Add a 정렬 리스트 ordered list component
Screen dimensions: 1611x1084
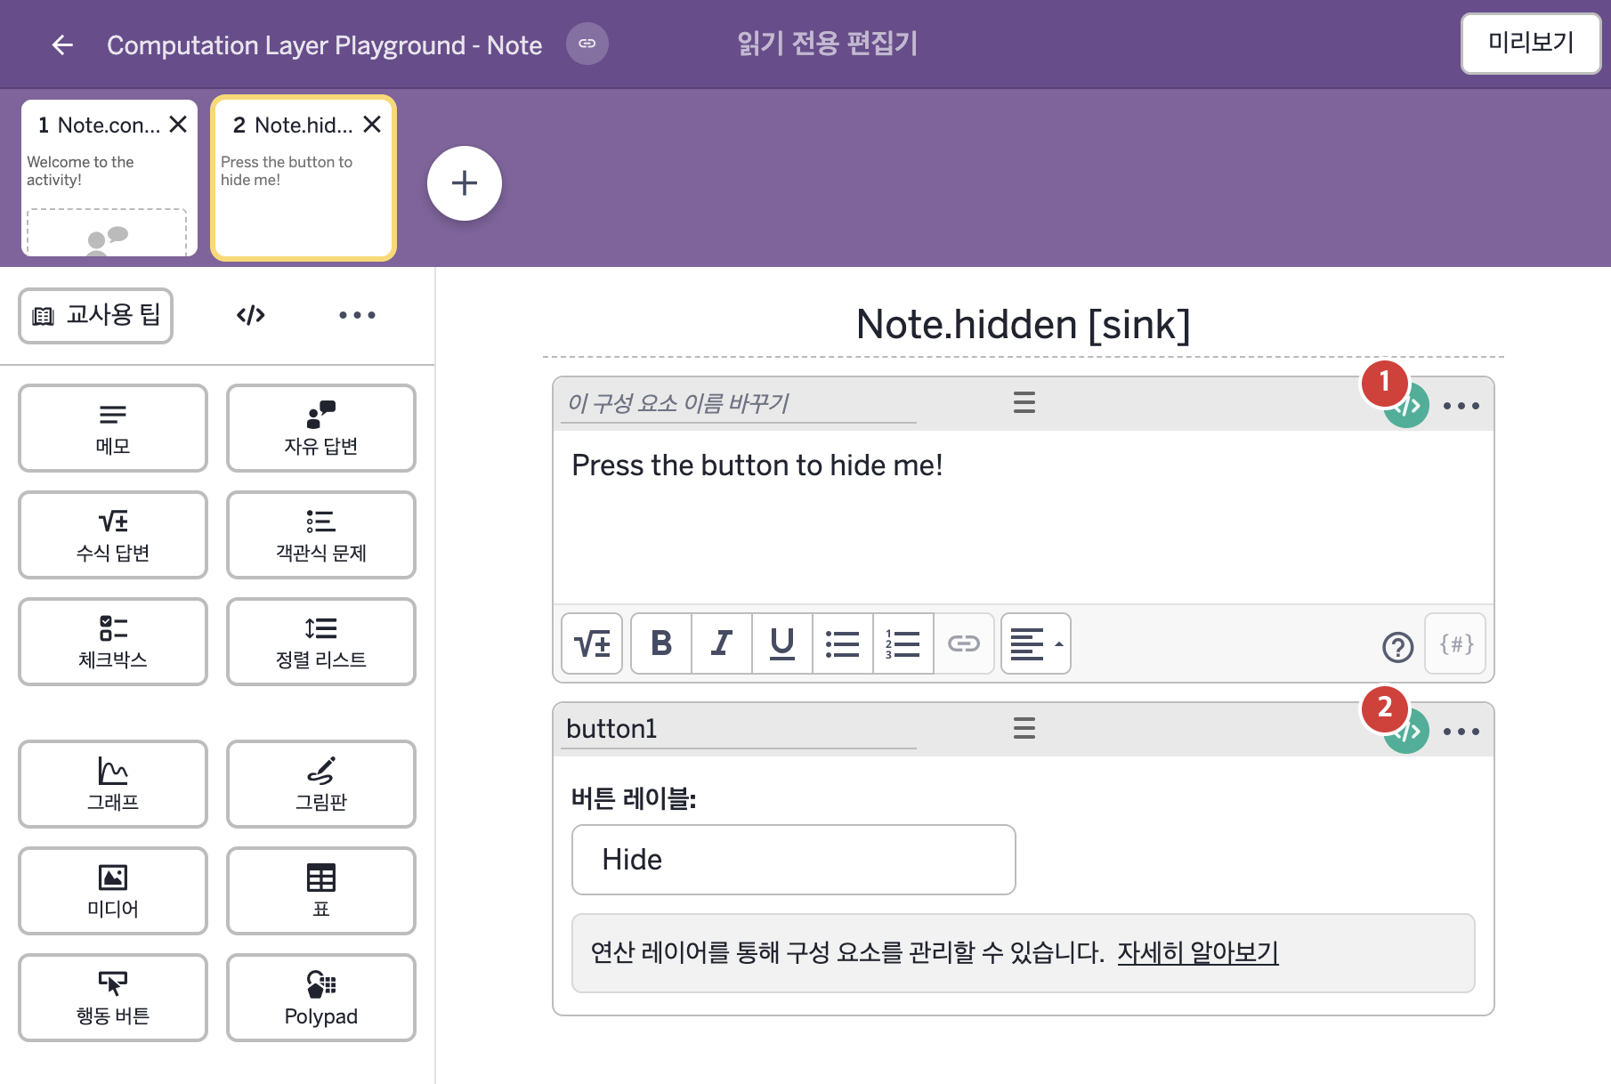pyautogui.click(x=321, y=642)
